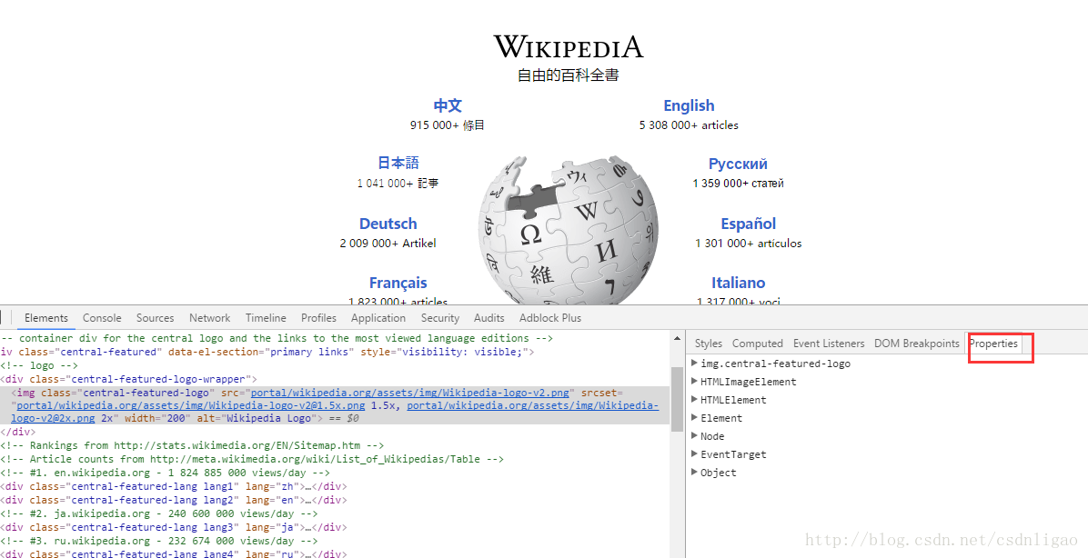Expand the Object property group
Image resolution: width=1088 pixels, height=558 pixels.
(695, 472)
